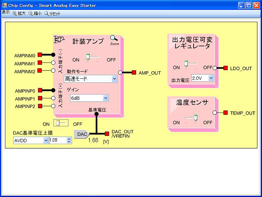Screen dimensions: 262x197
Task: Click the amplifier circuit symbol icon
Action: pos(59,39)
